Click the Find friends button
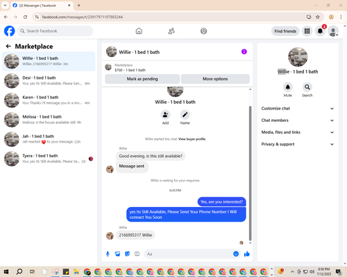The image size is (347, 277). (285, 31)
